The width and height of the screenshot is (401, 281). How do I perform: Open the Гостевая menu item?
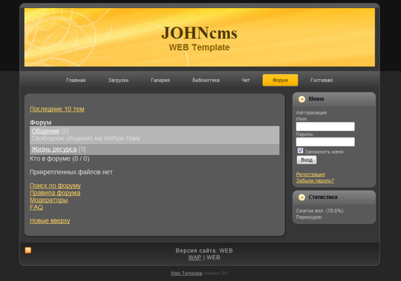click(321, 80)
